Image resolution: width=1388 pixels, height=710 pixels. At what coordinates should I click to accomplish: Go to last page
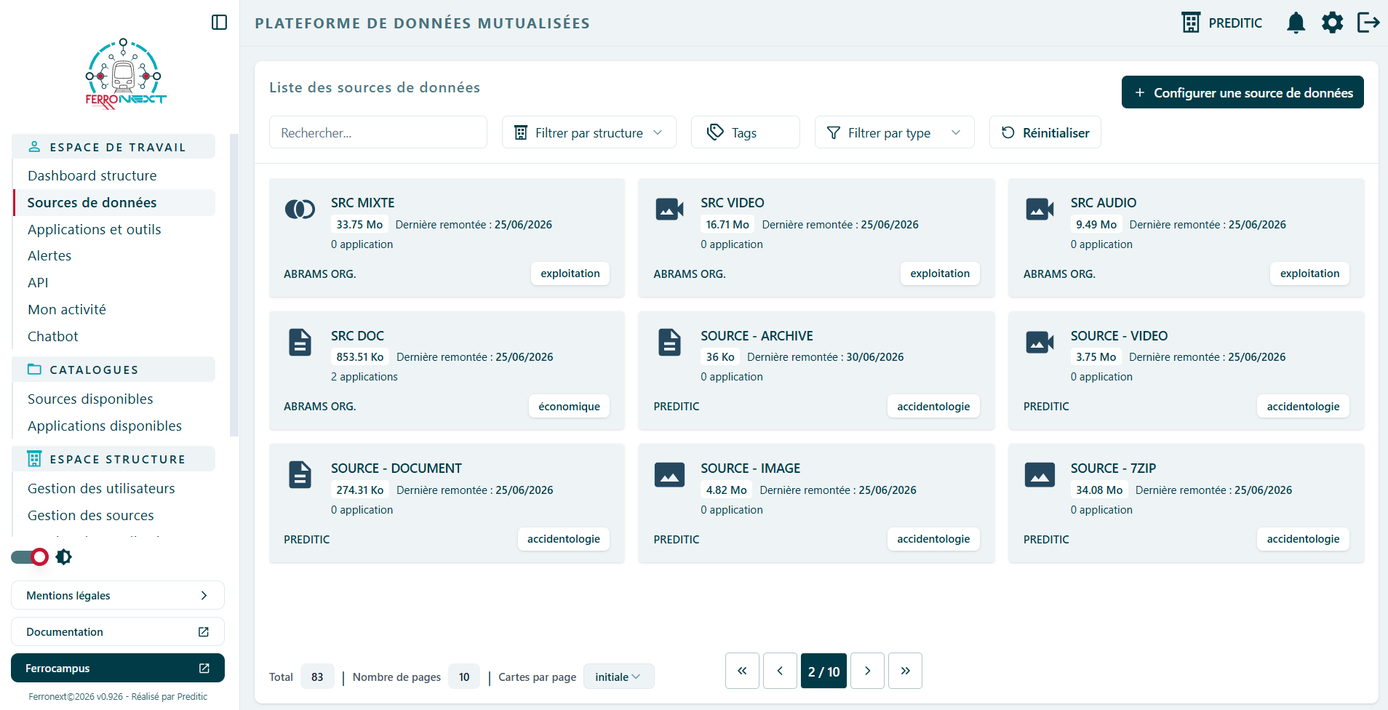tap(905, 671)
